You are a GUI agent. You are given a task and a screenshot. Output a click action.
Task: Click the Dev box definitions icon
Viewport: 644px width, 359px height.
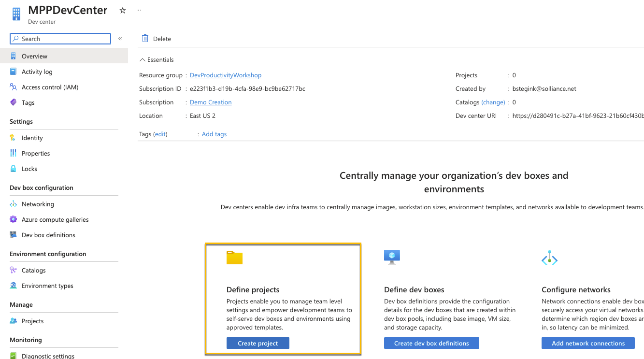point(13,235)
